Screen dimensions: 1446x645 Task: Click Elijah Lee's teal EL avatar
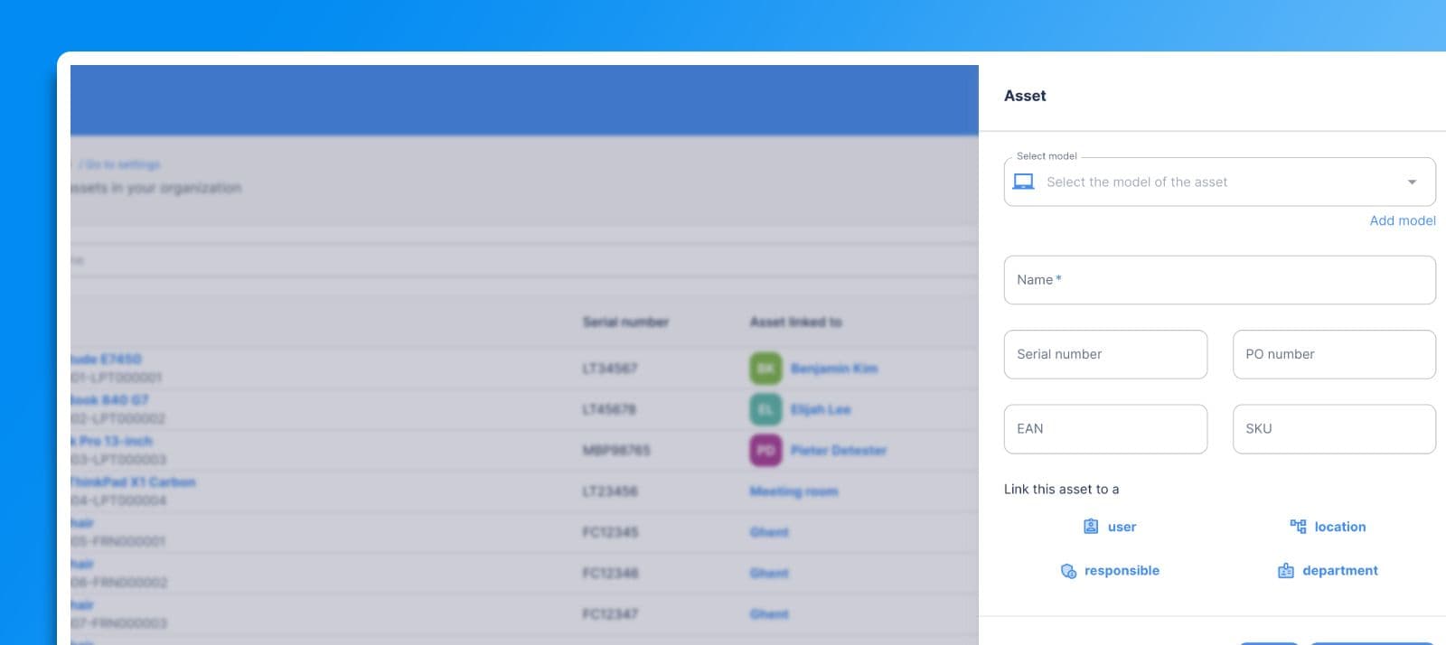point(765,409)
